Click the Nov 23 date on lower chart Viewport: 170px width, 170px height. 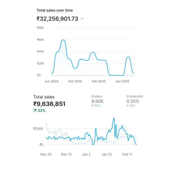(46, 154)
